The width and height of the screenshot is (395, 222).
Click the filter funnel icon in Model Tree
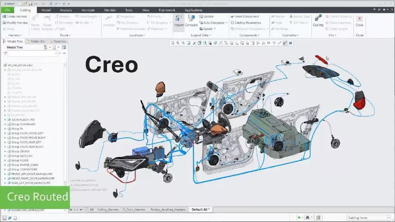(x=5, y=53)
